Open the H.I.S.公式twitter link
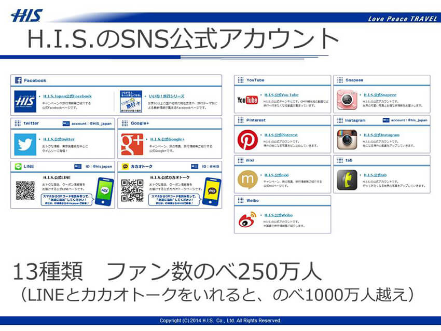The width and height of the screenshot is (441, 331). pyautogui.click(x=59, y=139)
